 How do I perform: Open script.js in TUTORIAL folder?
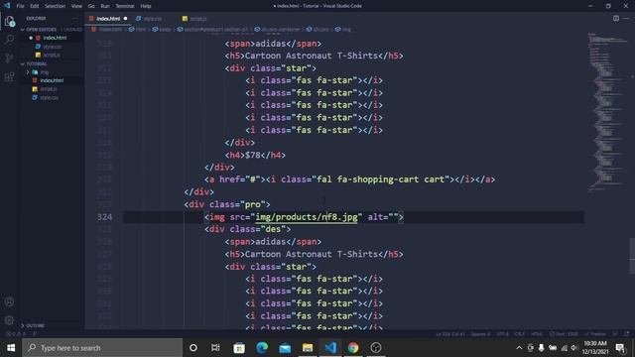point(49,89)
